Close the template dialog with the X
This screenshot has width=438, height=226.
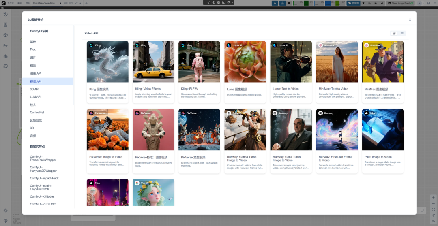(x=410, y=19)
